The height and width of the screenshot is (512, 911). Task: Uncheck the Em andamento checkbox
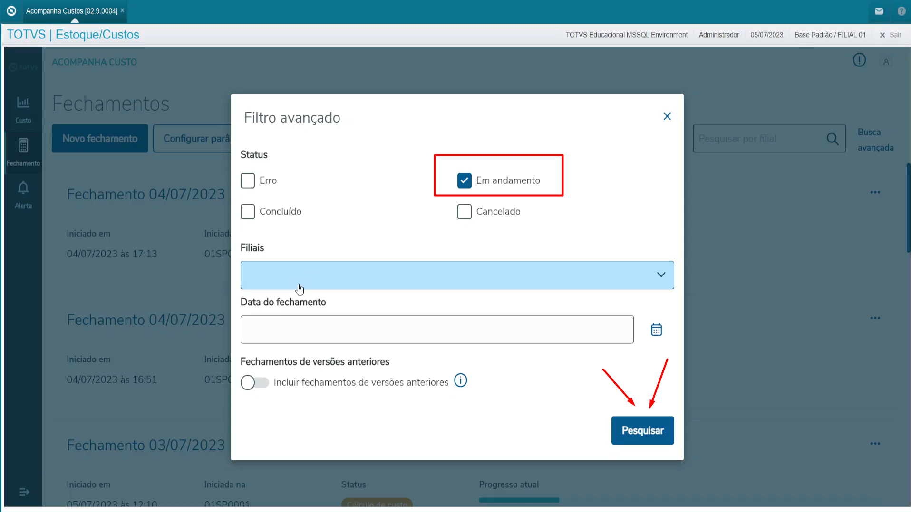pyautogui.click(x=464, y=180)
